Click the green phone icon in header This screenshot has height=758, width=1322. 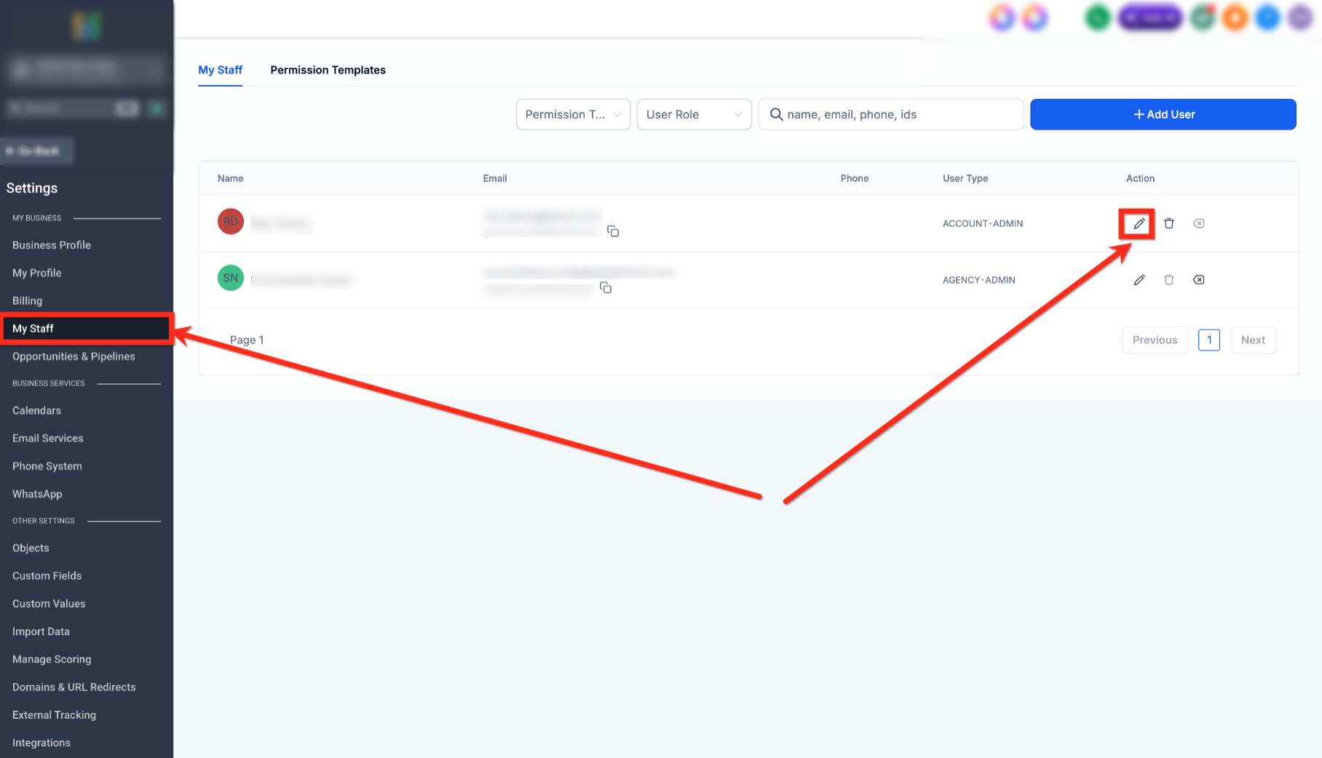click(1098, 17)
